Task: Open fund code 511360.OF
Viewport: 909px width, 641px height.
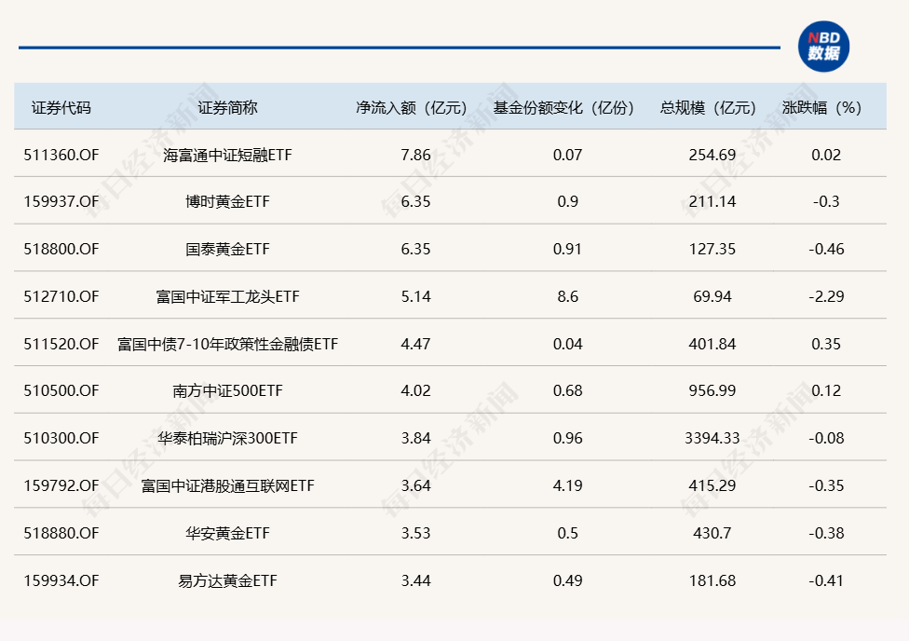Action: pos(61,155)
